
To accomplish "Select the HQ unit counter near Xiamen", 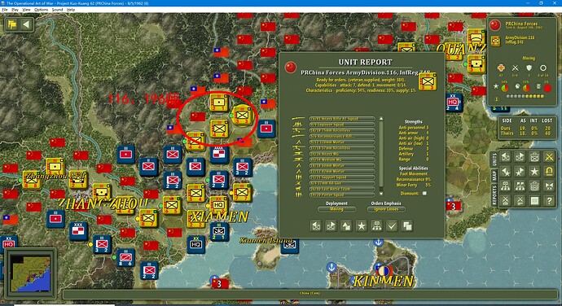I will click(218, 204).
